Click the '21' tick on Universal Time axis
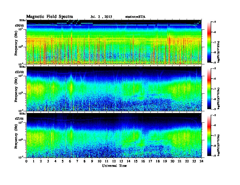 coord(179,161)
